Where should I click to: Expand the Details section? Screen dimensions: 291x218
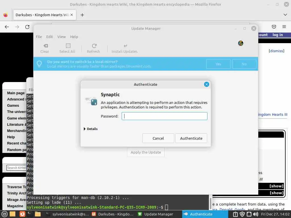point(91,129)
